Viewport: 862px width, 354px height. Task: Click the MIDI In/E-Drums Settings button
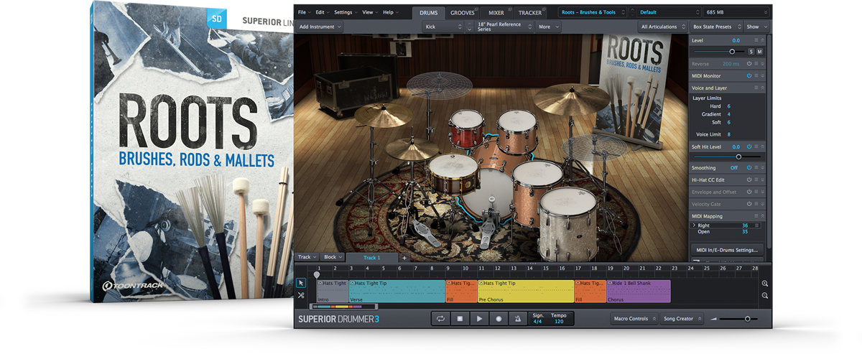click(x=727, y=250)
